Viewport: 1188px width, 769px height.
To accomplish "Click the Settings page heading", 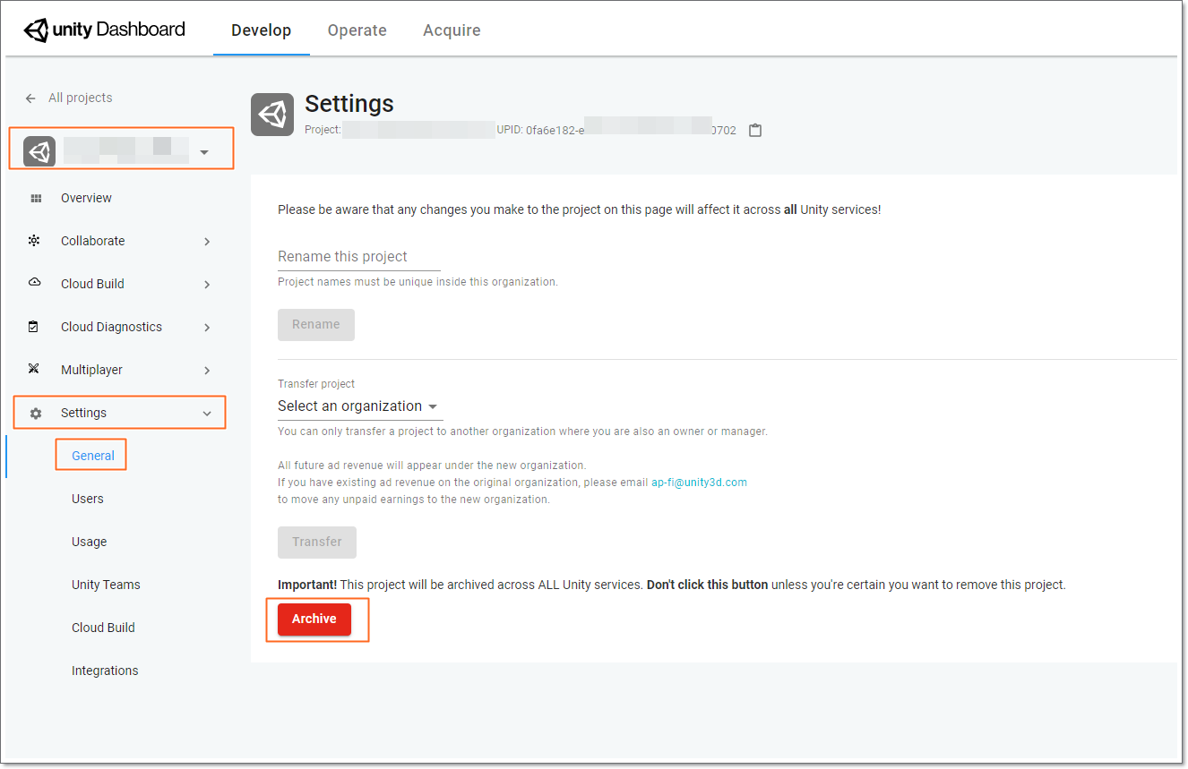I will coord(349,104).
